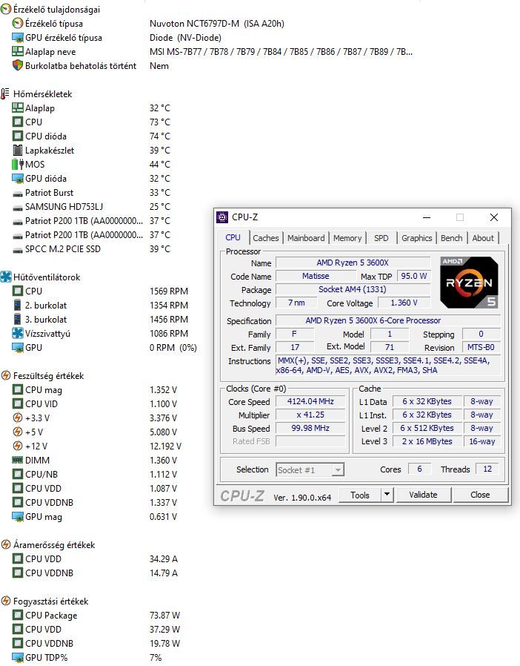Click the GPU mag monitor icon
Viewport: 520px width, 666px height.
click(17, 516)
